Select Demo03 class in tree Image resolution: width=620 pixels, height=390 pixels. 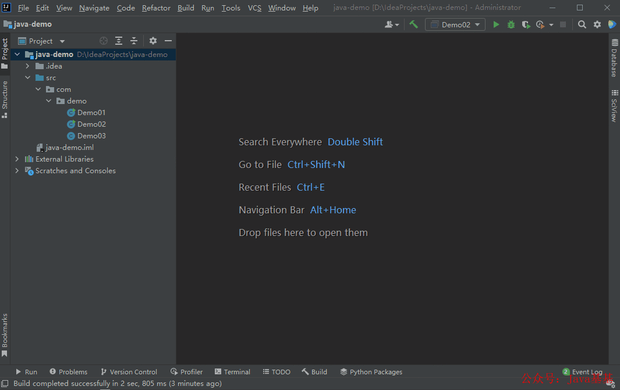(x=86, y=136)
